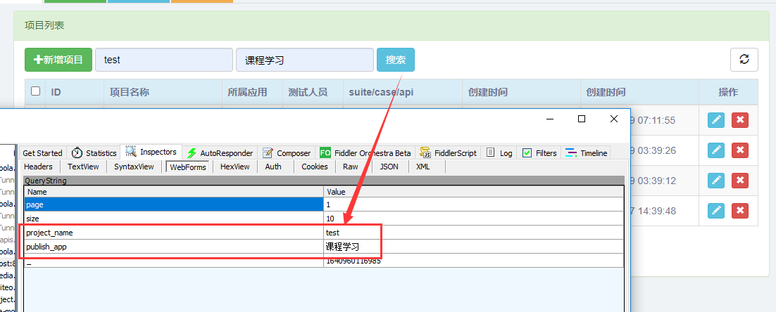Click the edit pencil icon for row 03:39:12
This screenshot has width=776, height=312.
click(715, 181)
